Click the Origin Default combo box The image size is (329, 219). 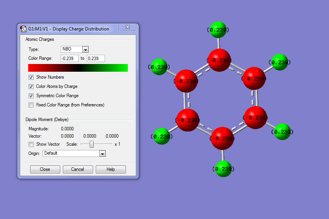click(74, 153)
